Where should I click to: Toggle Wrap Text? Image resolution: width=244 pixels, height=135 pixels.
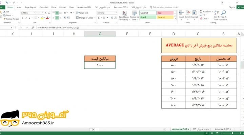[82, 13]
